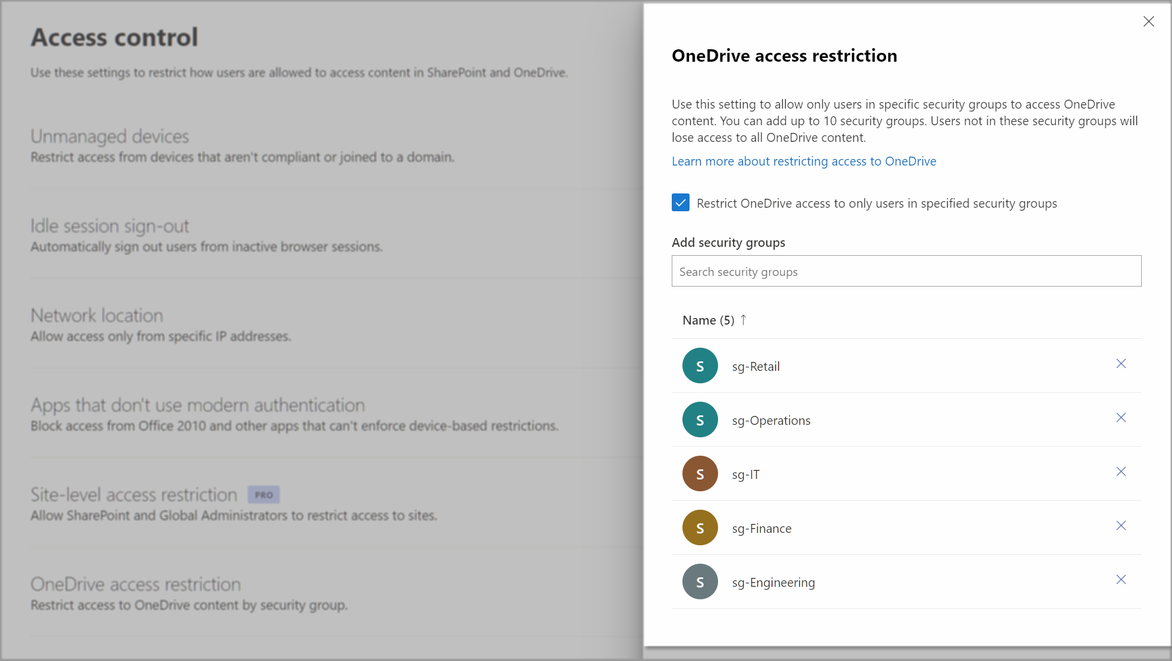1172x661 pixels.
Task: Click the sg-Retail teal avatar icon
Action: [700, 366]
